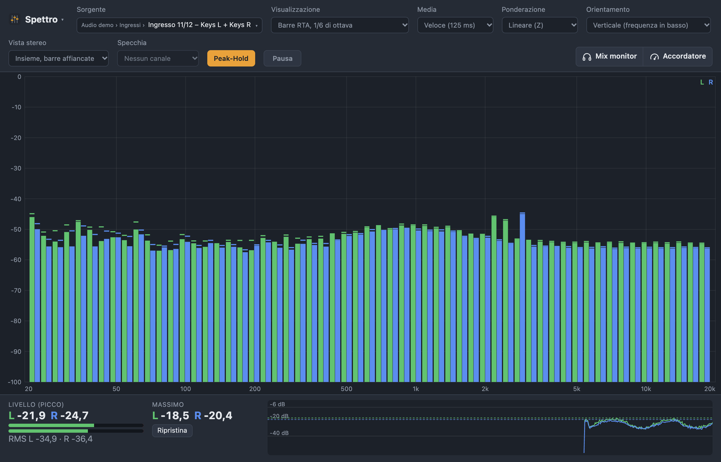
Task: Click the blue R channel legend marker
Action: point(711,82)
